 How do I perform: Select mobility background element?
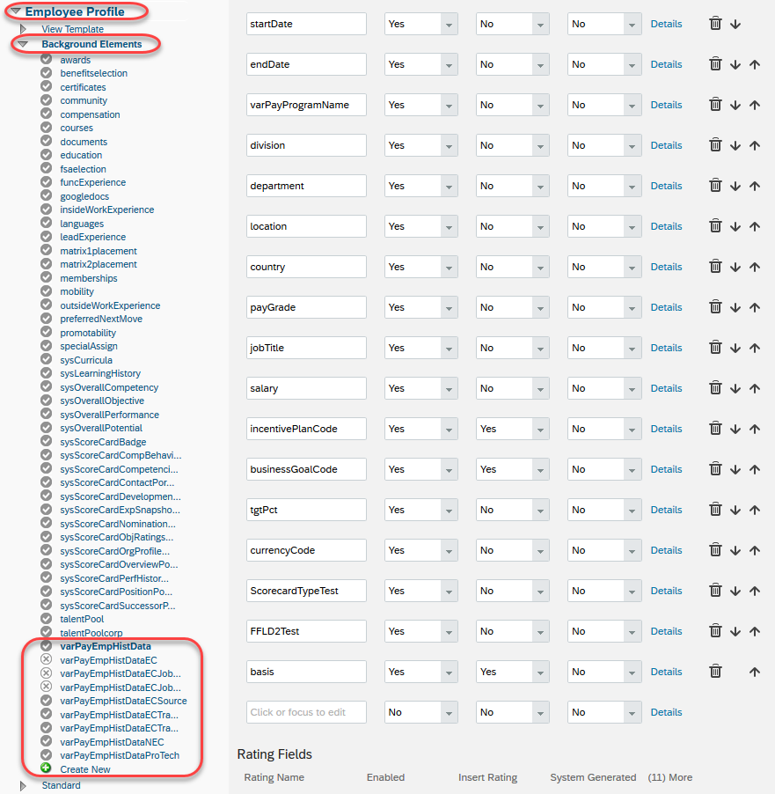(x=77, y=291)
